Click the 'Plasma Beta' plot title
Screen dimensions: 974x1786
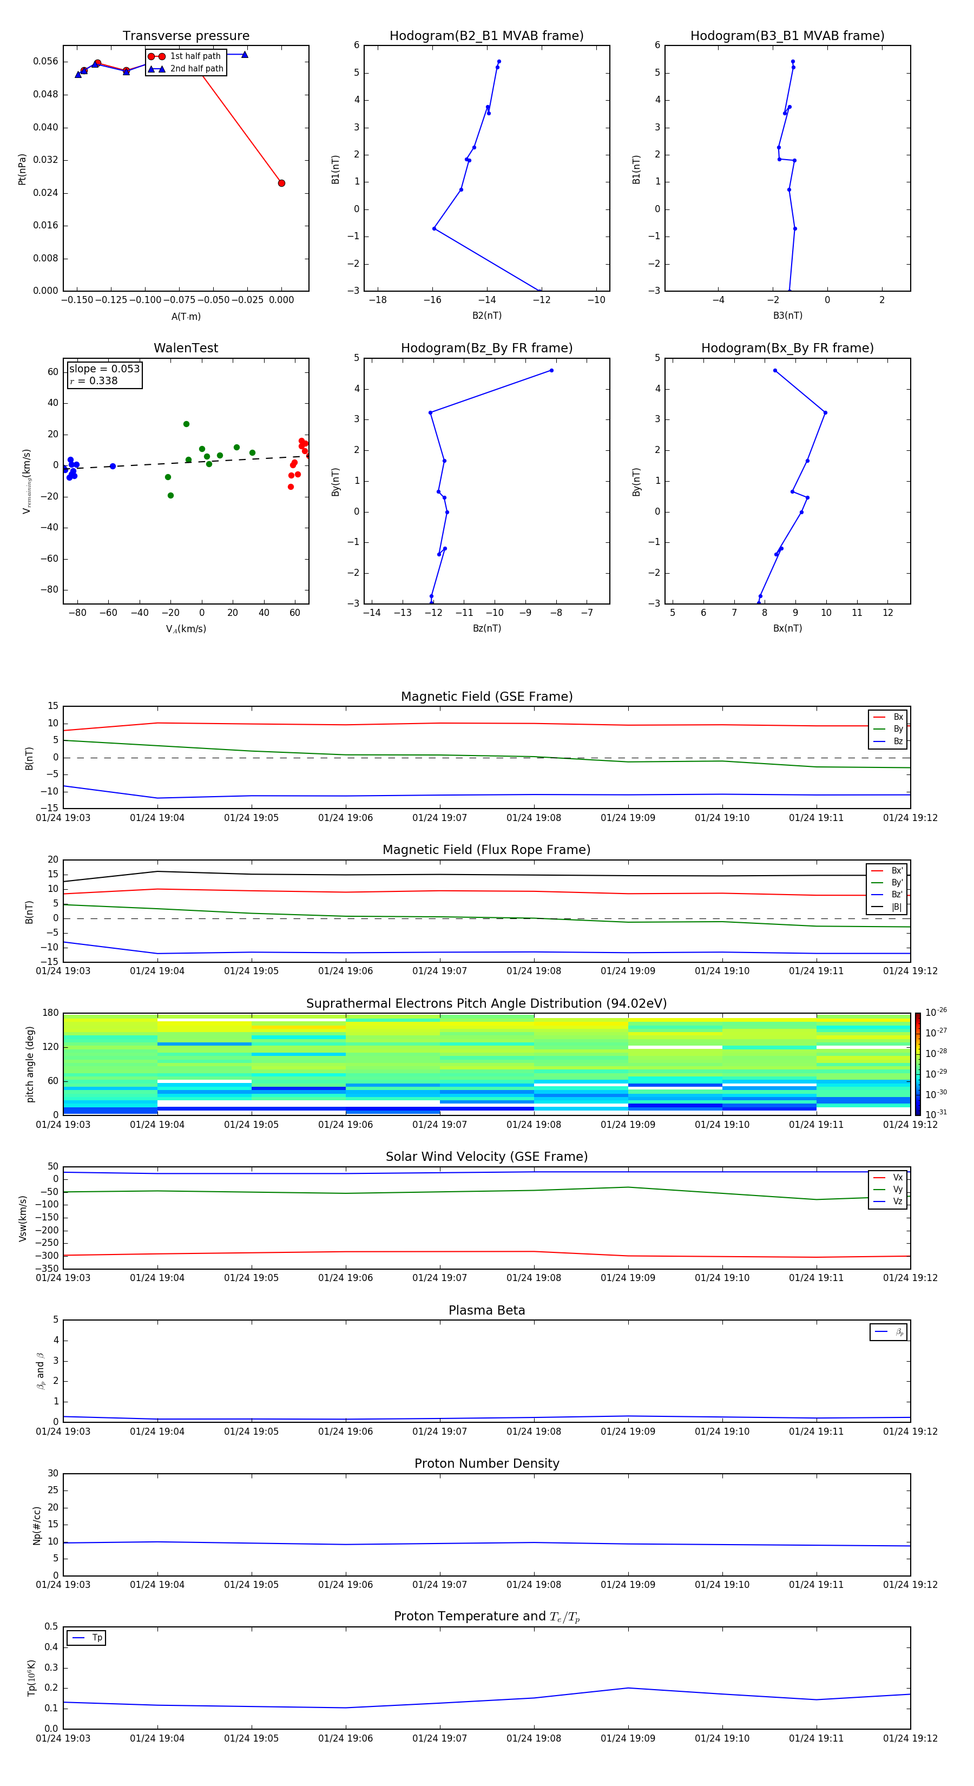tap(486, 1310)
